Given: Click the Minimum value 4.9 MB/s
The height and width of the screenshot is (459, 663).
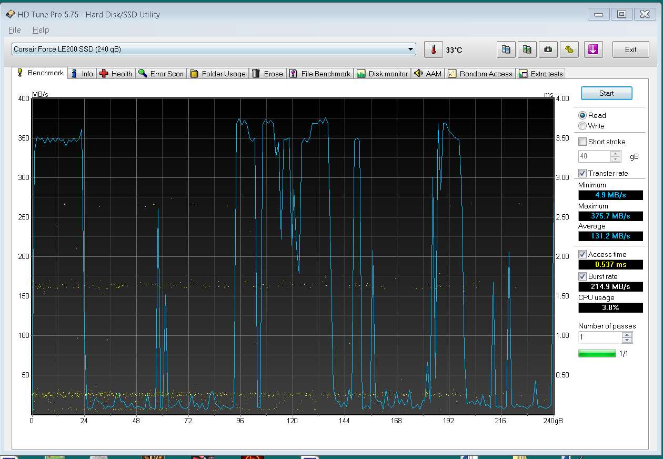Looking at the screenshot, I should tap(610, 195).
